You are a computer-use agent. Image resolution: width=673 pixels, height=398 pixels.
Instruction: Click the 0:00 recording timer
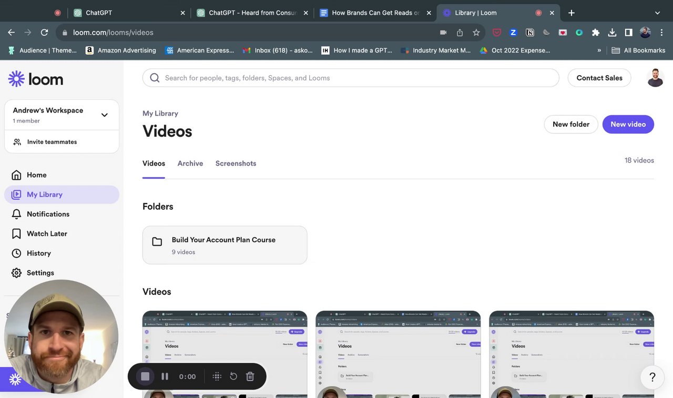[187, 376]
